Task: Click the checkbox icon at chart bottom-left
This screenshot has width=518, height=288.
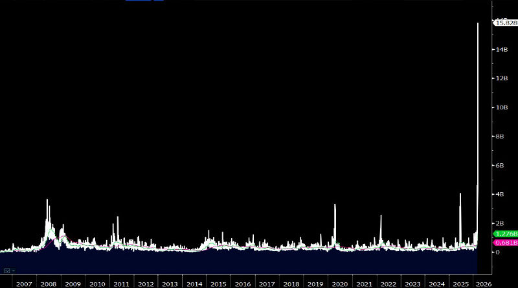Action: [x=6, y=270]
